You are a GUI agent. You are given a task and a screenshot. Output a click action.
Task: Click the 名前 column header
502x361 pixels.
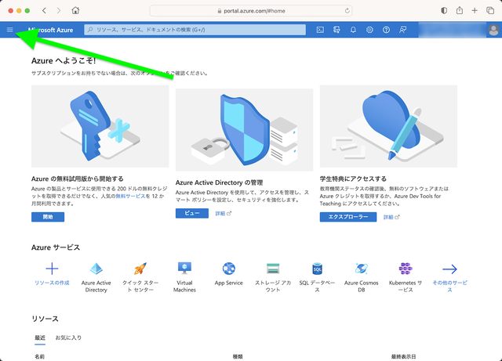pyautogui.click(x=39, y=356)
